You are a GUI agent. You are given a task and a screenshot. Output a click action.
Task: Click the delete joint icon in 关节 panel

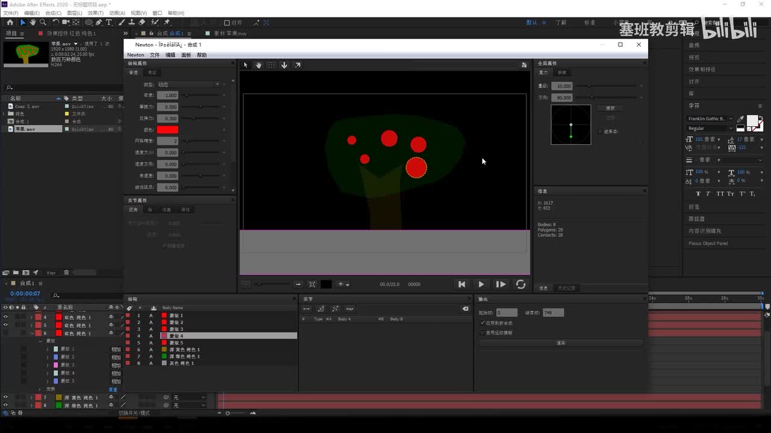[465, 309]
